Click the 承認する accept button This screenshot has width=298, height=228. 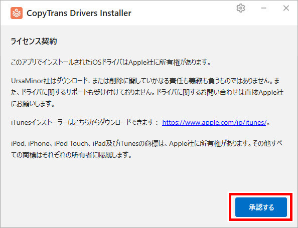pos(261,207)
